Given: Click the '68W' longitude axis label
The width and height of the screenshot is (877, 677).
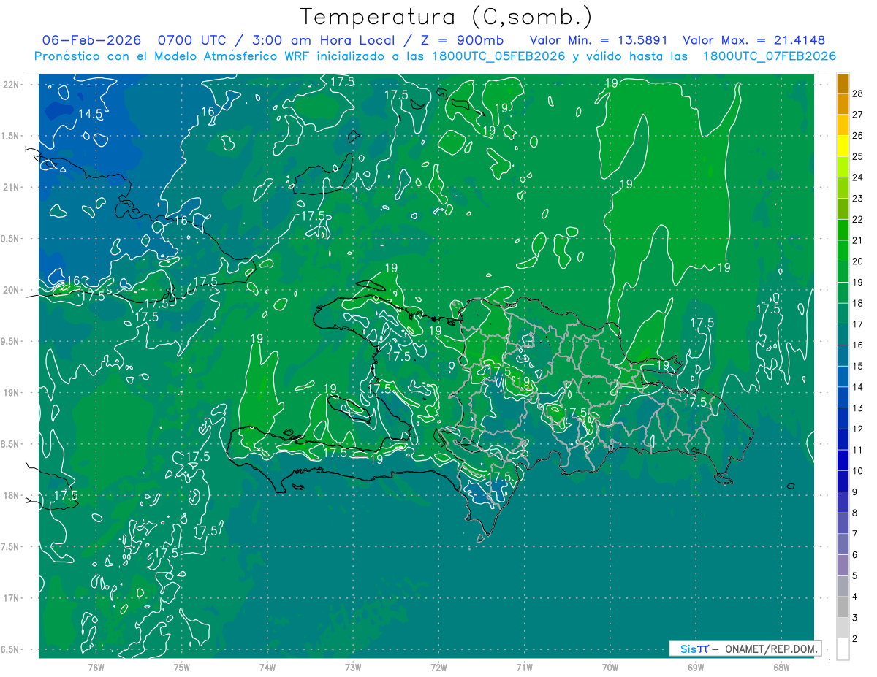Looking at the screenshot, I should 781,668.
